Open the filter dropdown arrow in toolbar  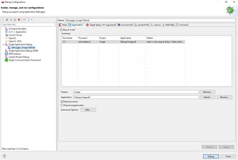coord(32,19)
